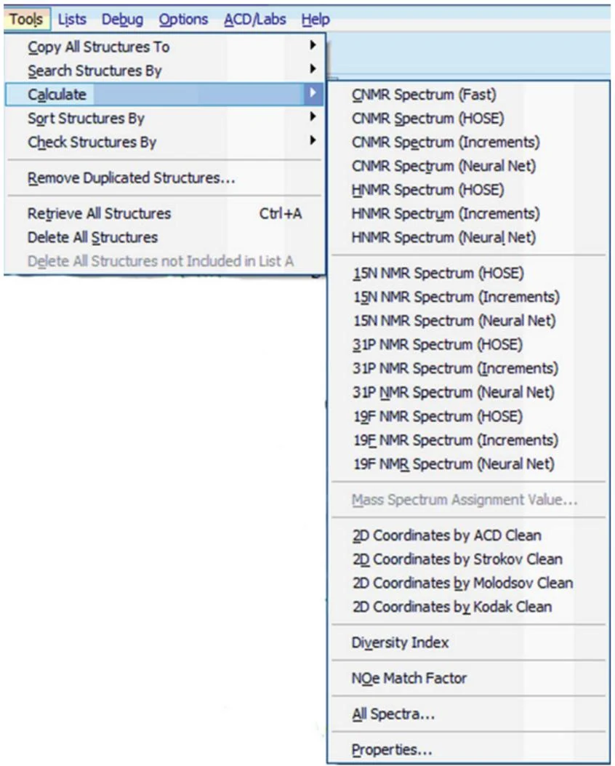Calculate 19F NMR Spectrum (Neural Net)
Image resolution: width=615 pixels, height=766 pixels.
click(469, 463)
